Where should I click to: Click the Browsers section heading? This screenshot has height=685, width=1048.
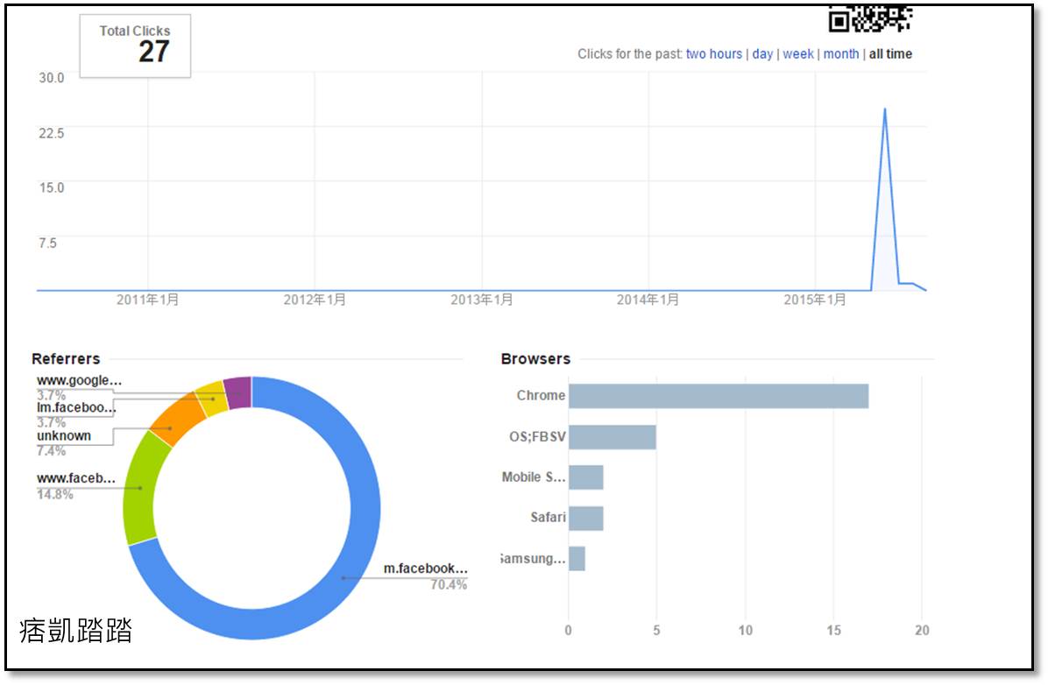[536, 359]
